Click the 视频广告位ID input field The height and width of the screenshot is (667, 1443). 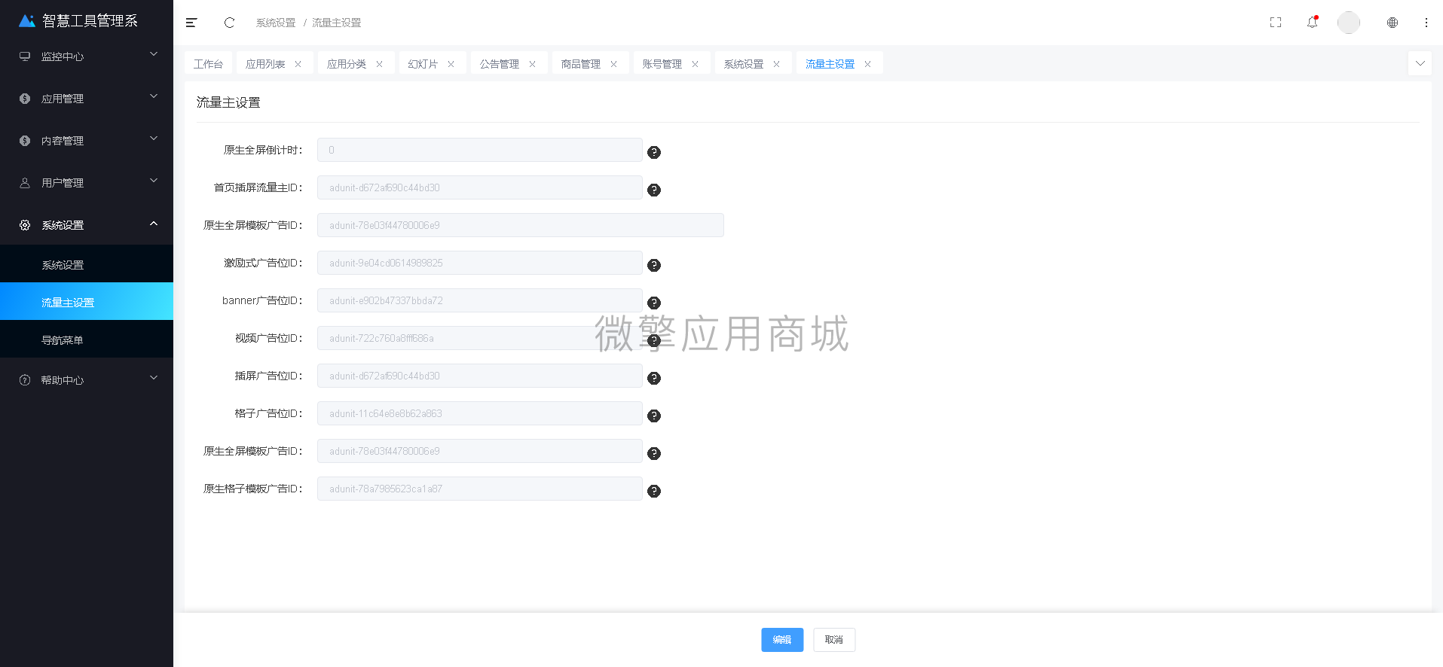pos(480,338)
